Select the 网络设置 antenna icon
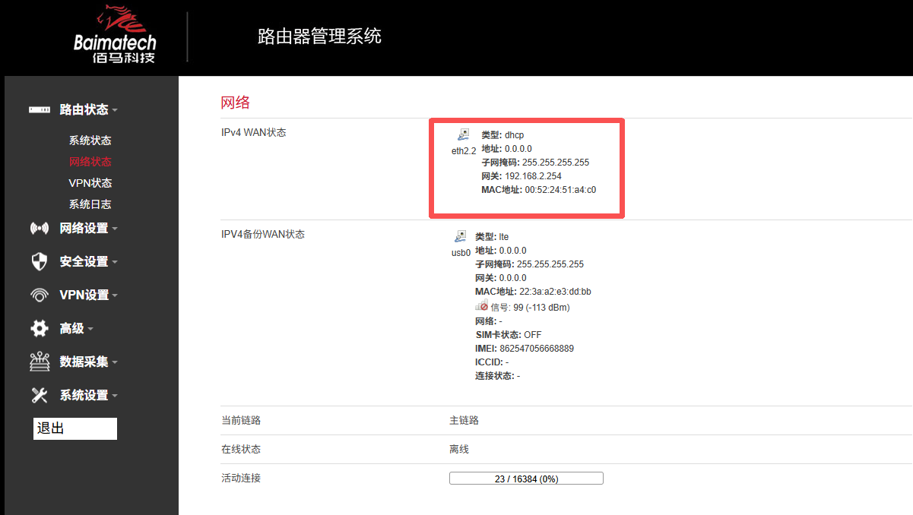The width and height of the screenshot is (913, 515). coord(40,227)
